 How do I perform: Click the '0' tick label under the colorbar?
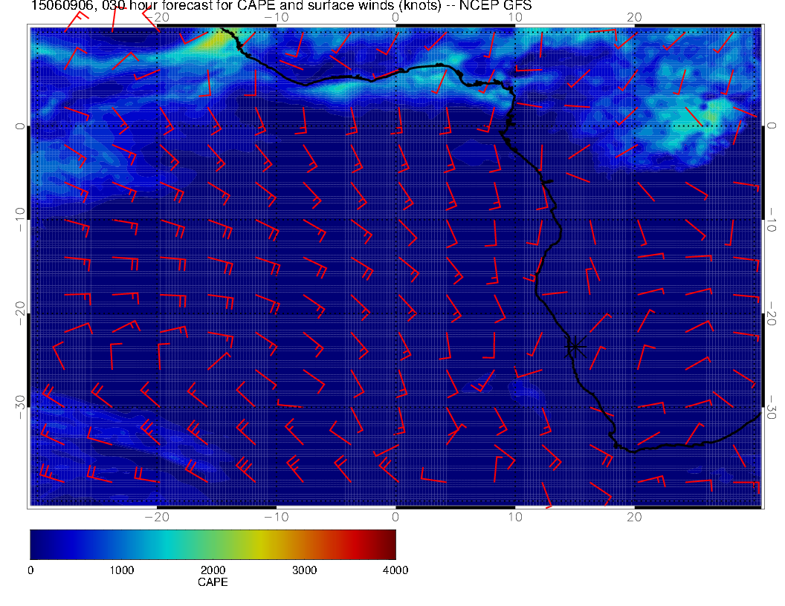coord(30,570)
